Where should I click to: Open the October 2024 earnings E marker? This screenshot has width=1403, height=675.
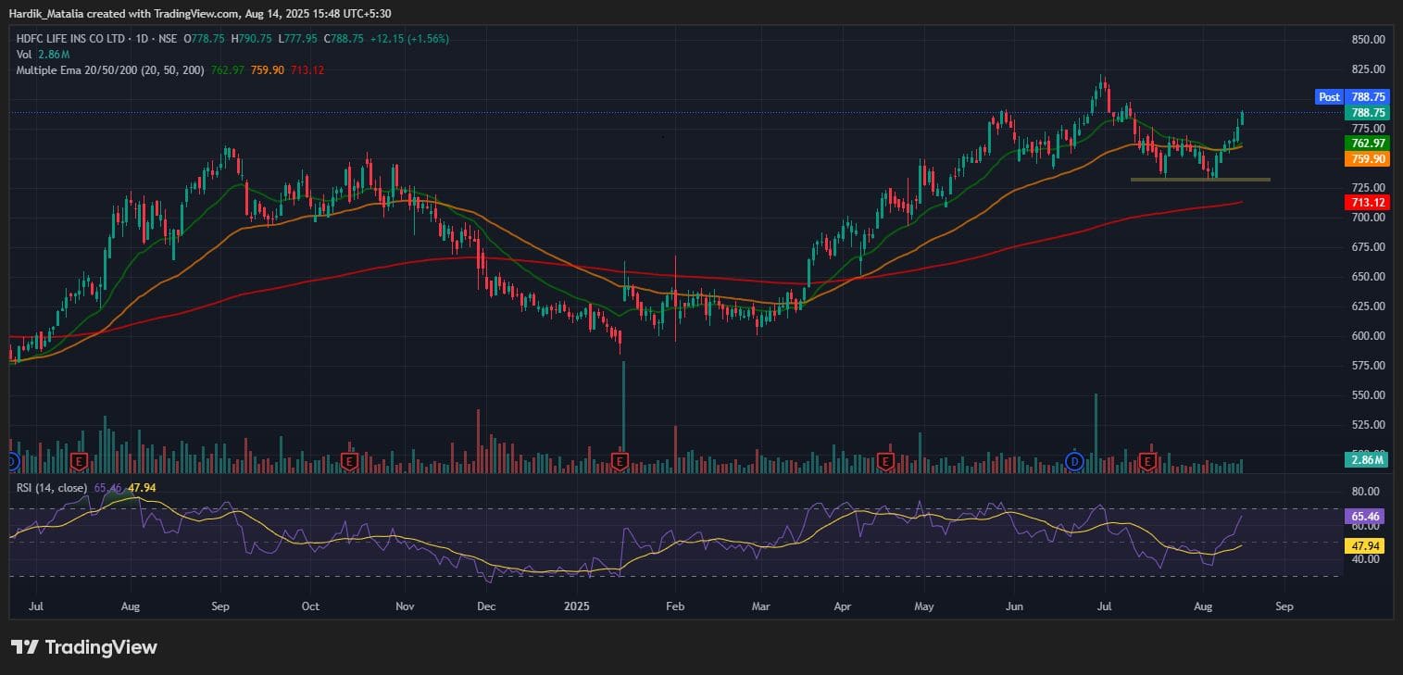point(350,460)
